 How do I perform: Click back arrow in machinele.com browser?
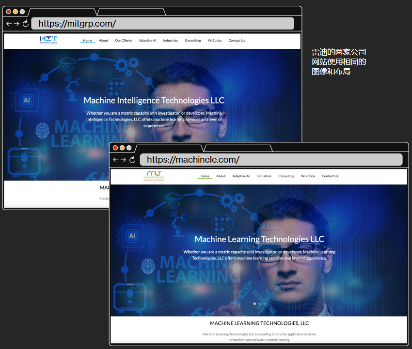(116, 160)
